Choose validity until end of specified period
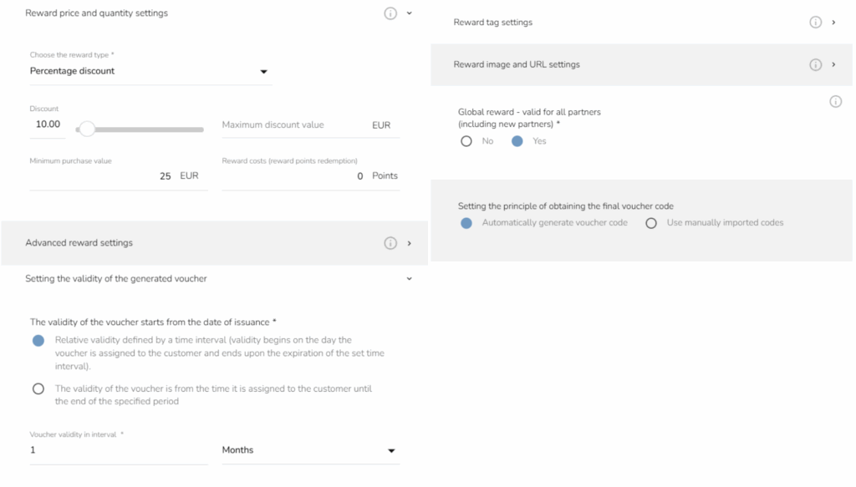The height and width of the screenshot is (487, 856). coord(38,388)
